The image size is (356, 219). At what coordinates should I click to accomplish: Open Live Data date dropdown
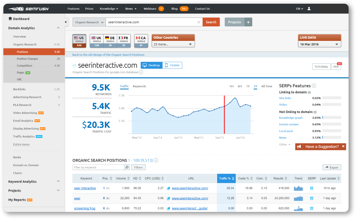320,44
